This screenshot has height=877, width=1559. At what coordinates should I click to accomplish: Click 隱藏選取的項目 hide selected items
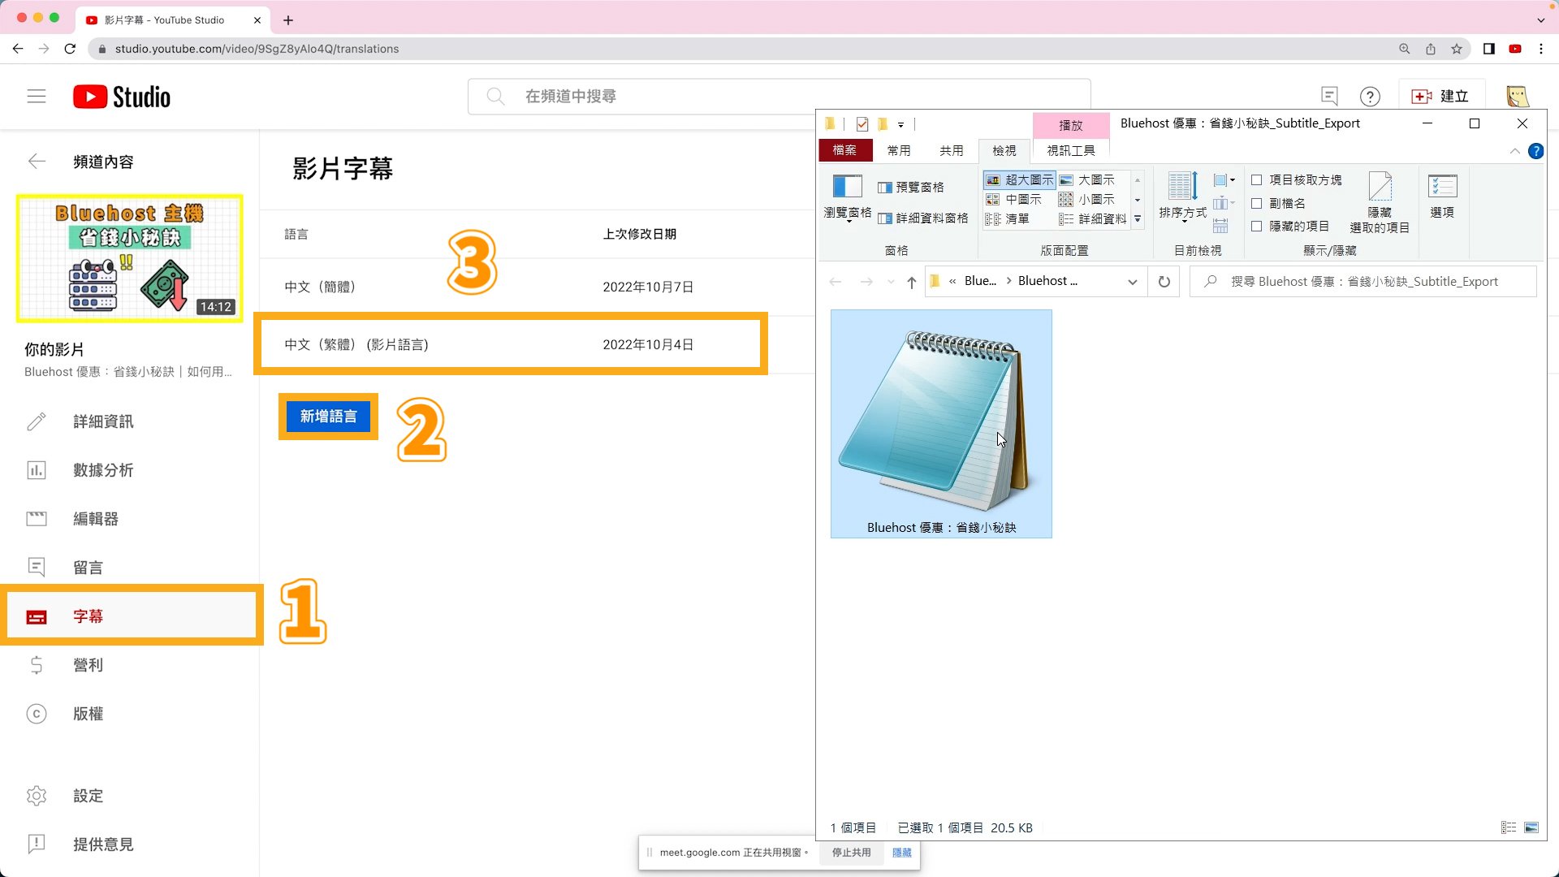tap(1380, 203)
